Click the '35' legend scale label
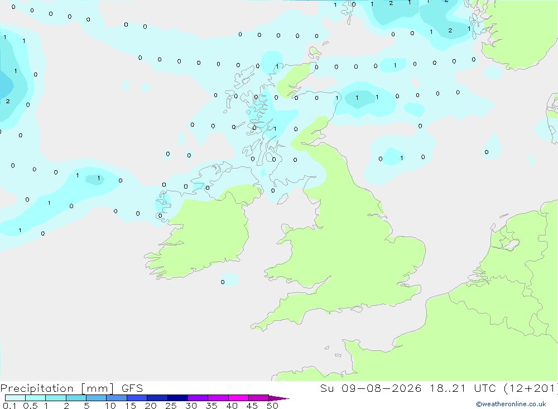The height and width of the screenshot is (409, 558). 211,406
